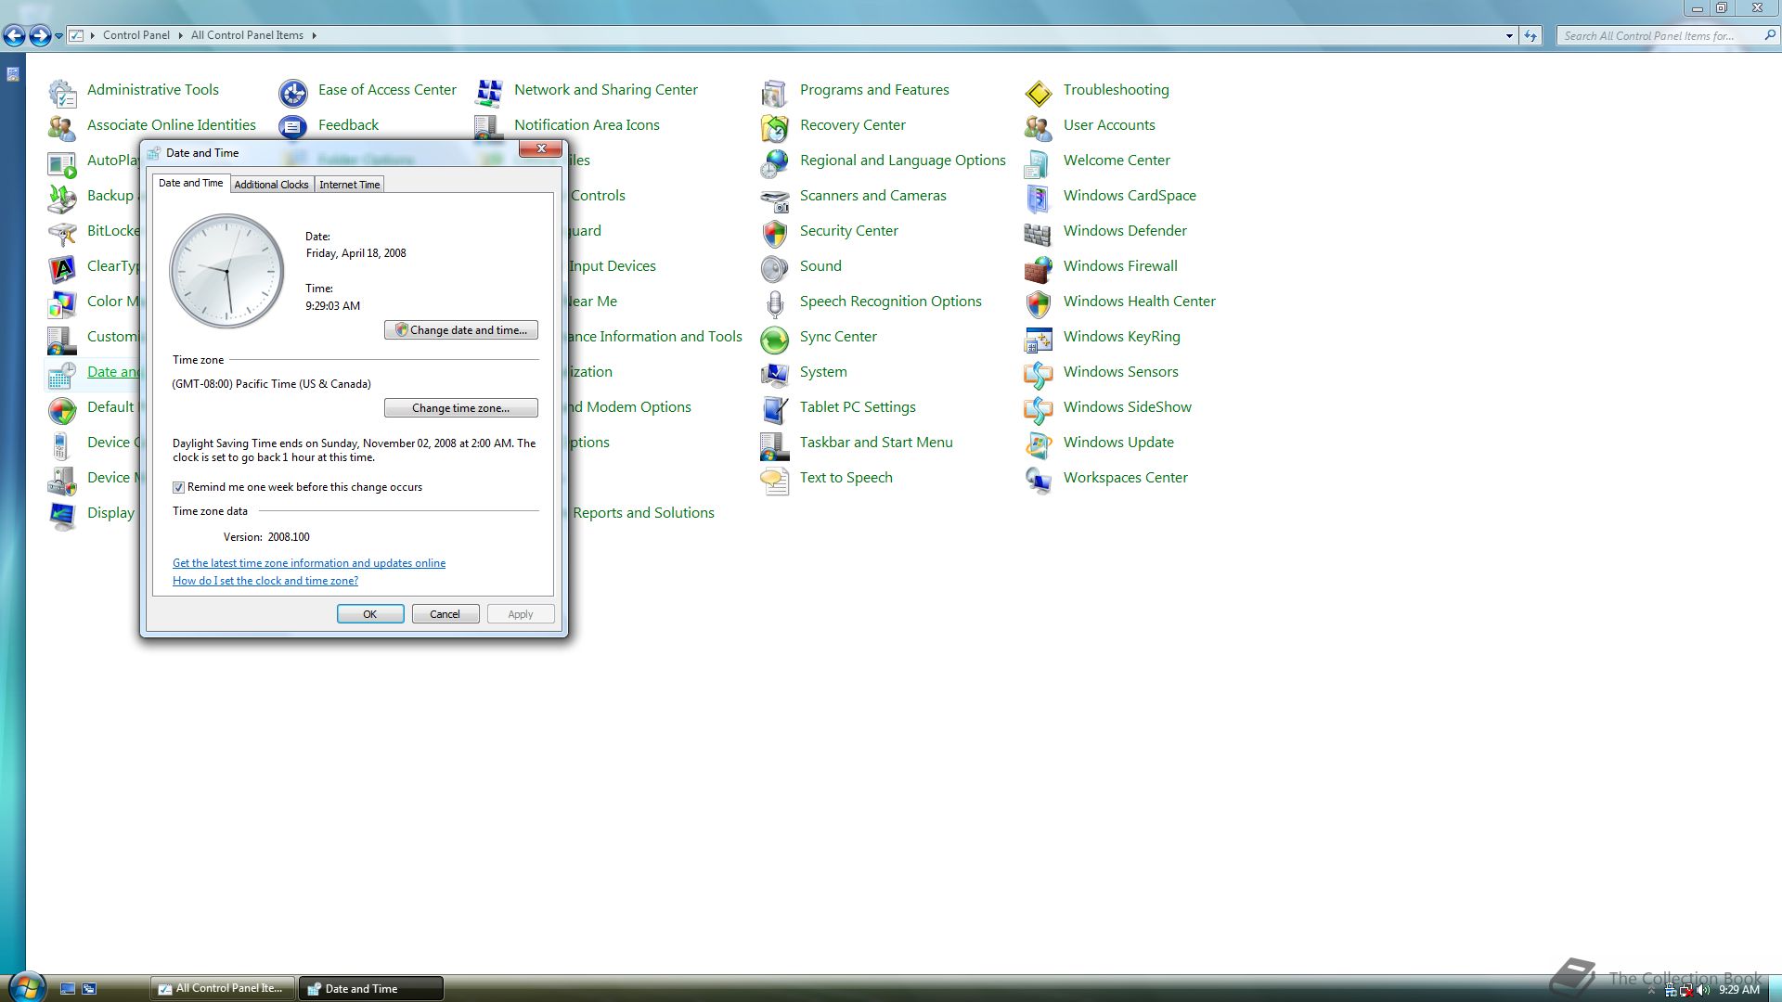Expand the address bar history dropdown
Screen dimensions: 1782x1002
pyautogui.click(x=1509, y=35)
